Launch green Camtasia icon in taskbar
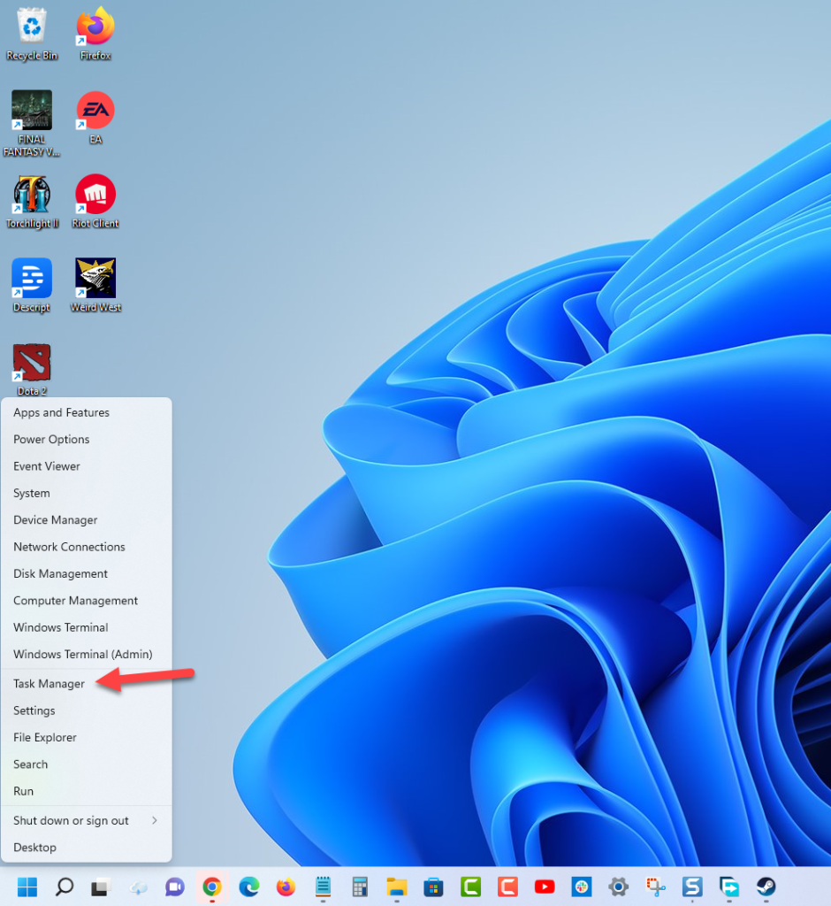This screenshot has width=831, height=906. tap(470, 887)
